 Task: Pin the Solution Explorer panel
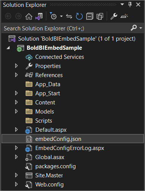tap(130, 5)
